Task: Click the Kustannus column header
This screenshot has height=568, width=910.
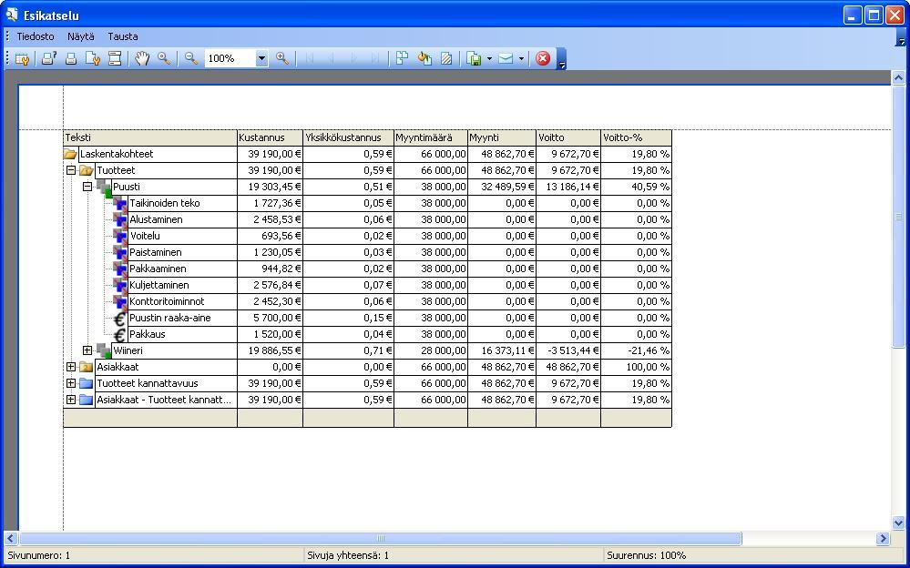Action: pos(270,138)
